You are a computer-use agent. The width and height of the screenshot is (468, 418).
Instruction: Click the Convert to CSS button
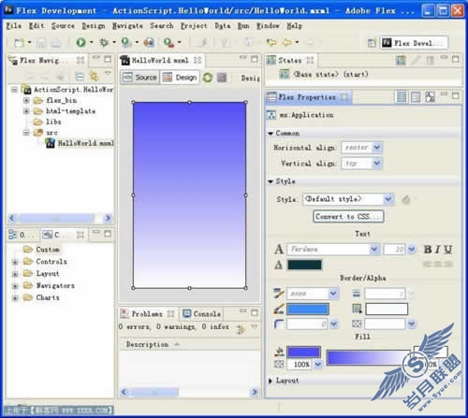click(x=348, y=216)
